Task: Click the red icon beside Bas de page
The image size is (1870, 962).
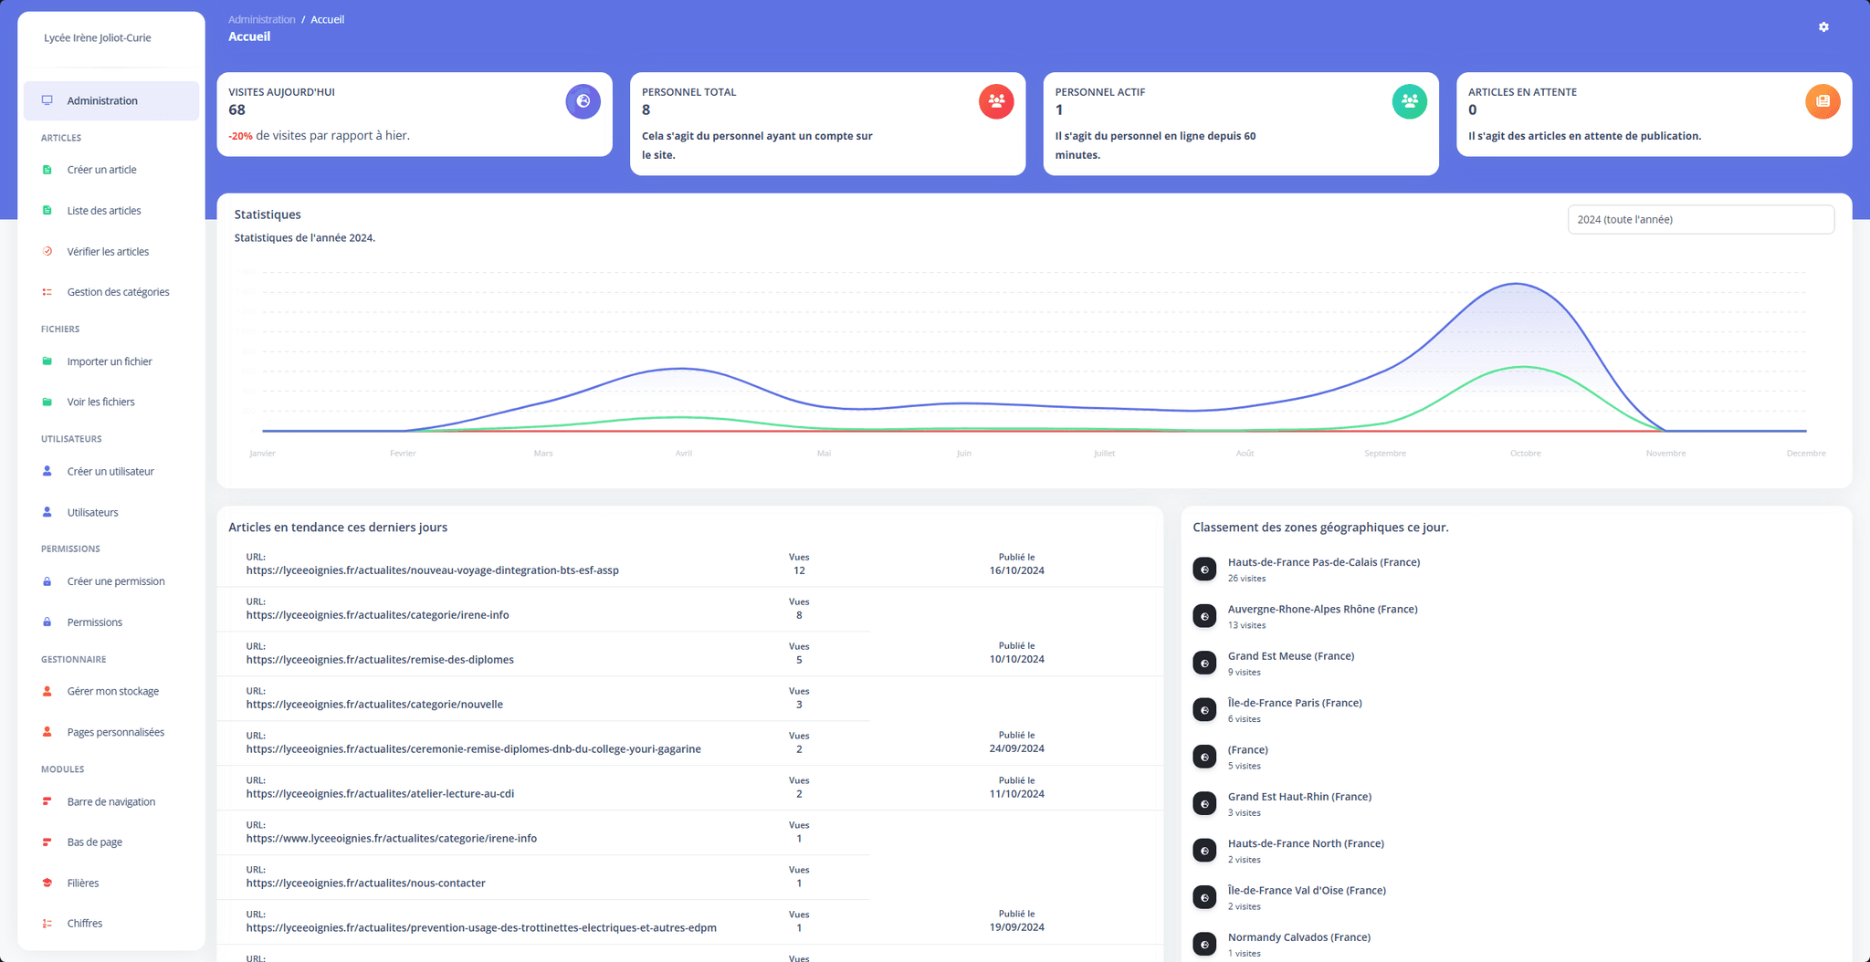Action: tap(47, 842)
